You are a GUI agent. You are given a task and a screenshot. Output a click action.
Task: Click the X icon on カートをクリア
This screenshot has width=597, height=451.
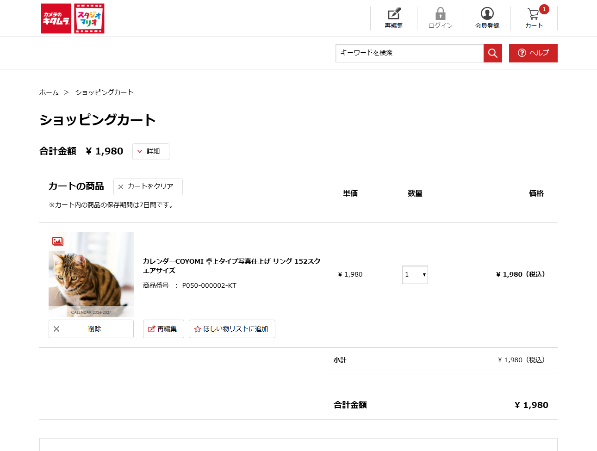121,187
